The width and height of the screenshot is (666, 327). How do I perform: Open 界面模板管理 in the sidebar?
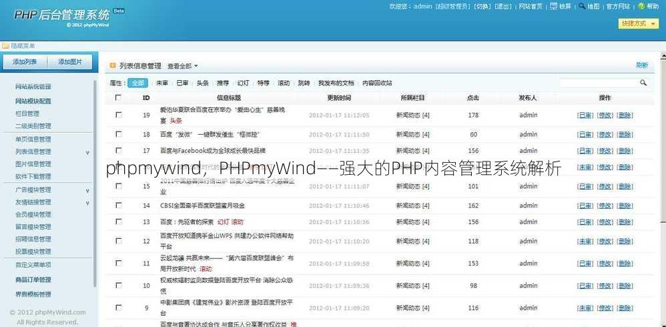pyautogui.click(x=33, y=294)
